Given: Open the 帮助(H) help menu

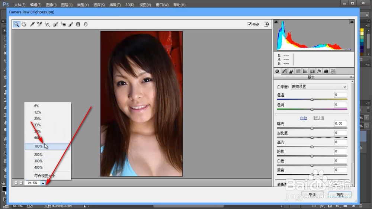Looking at the screenshot, I should coord(179,5).
